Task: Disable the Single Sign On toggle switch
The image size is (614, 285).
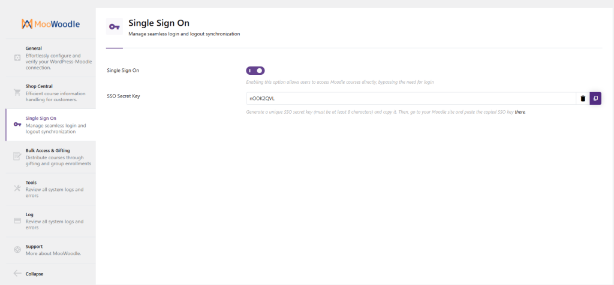Action: click(x=255, y=71)
